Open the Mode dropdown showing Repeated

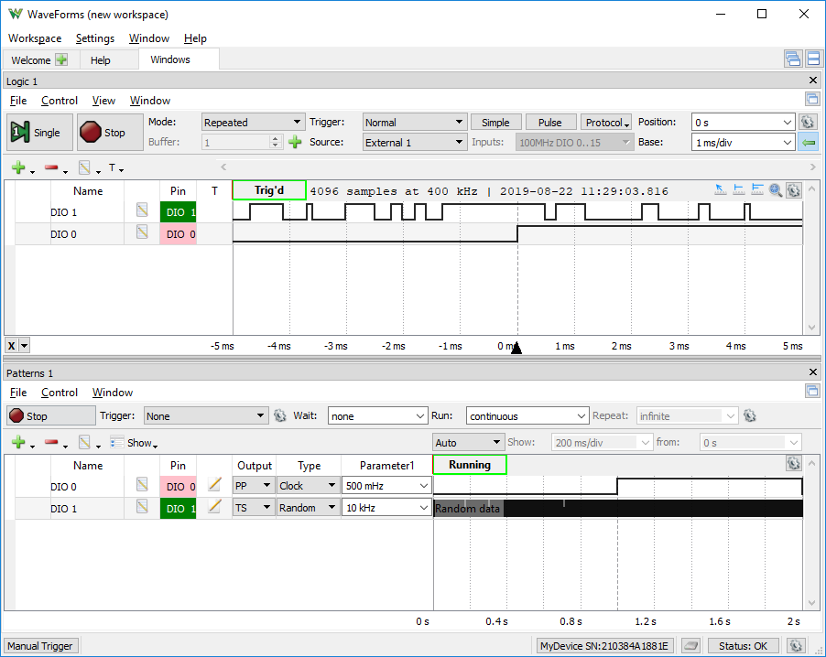pyautogui.click(x=253, y=122)
